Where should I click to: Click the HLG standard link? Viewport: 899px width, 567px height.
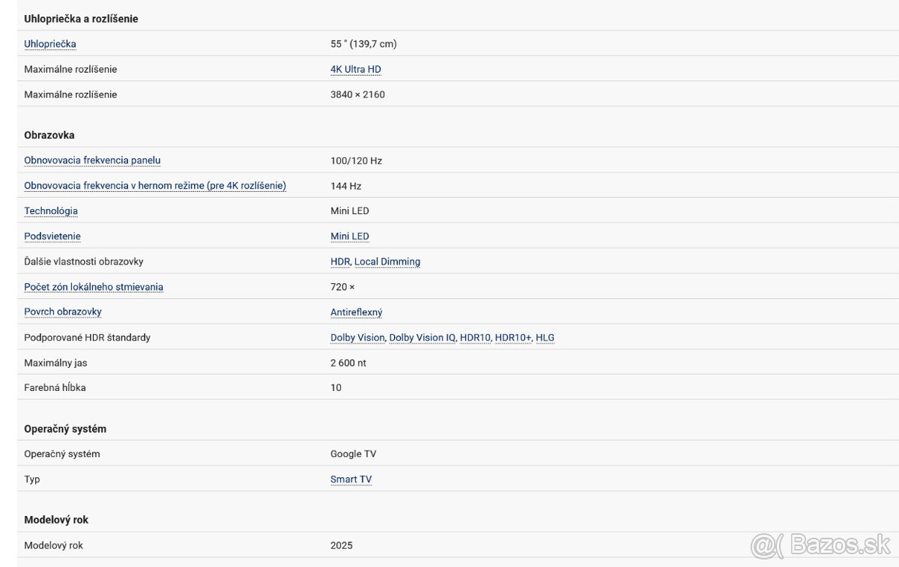click(545, 338)
